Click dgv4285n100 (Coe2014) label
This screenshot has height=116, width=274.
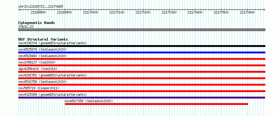pyautogui.click(x=38, y=69)
